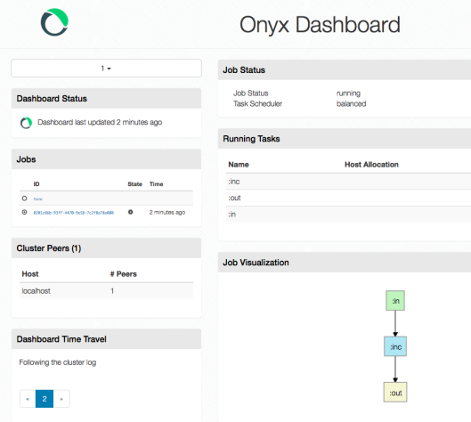
Task: Open the deployment dropdown showing 1
Action: click(x=106, y=69)
